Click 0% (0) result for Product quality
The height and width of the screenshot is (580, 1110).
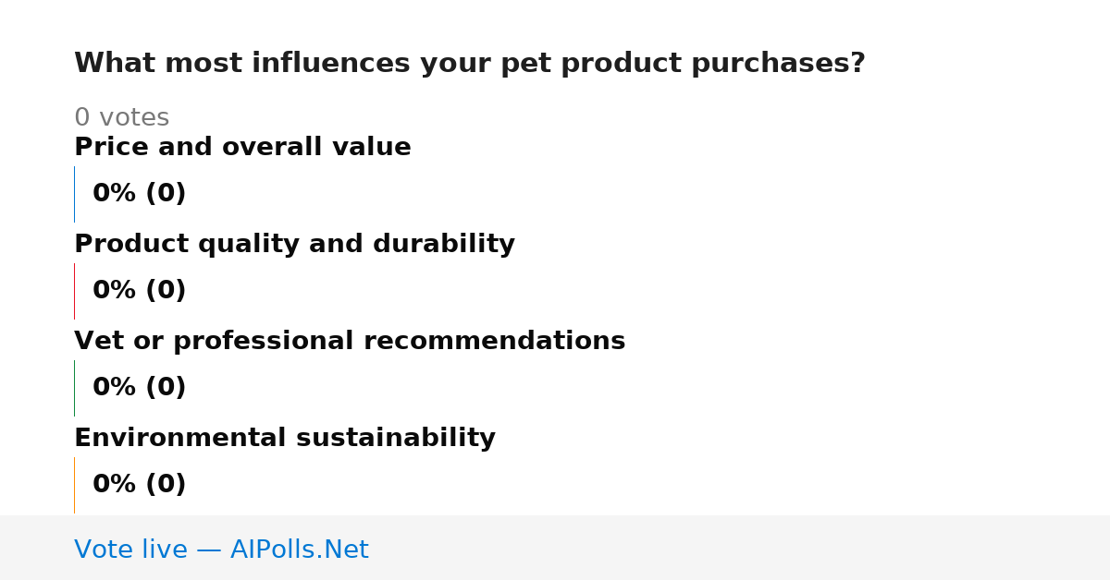pyautogui.click(x=139, y=291)
